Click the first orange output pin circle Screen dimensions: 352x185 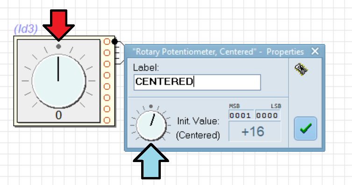point(107,42)
